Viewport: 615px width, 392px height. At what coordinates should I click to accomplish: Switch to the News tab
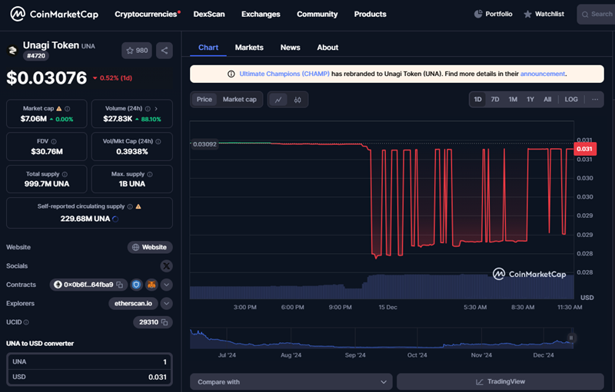pos(291,48)
